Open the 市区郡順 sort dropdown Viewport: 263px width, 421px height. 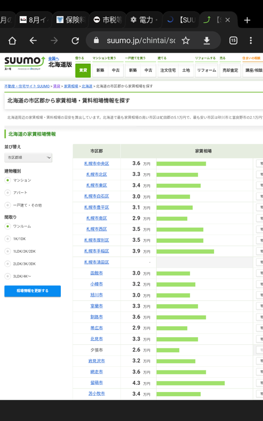pyautogui.click(x=28, y=158)
